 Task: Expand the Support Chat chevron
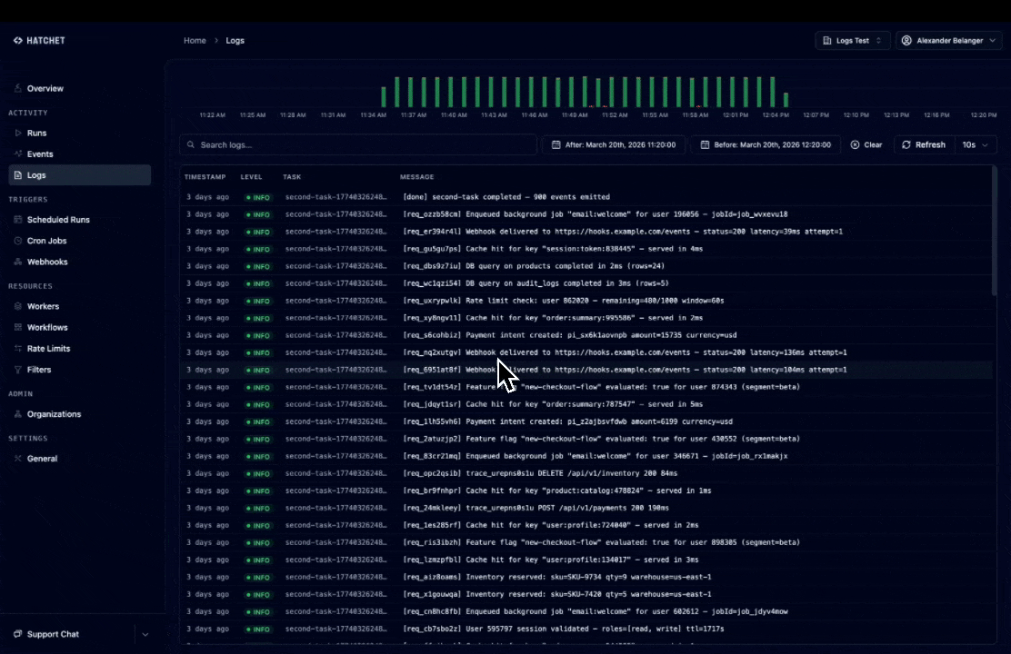pyautogui.click(x=145, y=634)
